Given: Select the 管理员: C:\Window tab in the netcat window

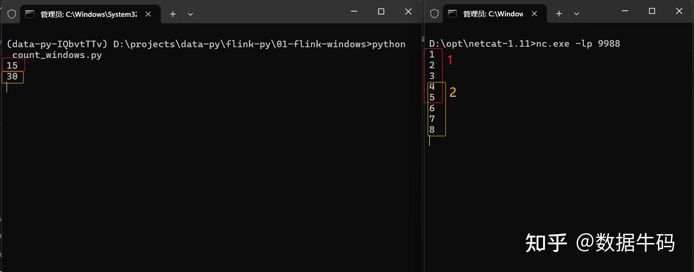Looking at the screenshot, I should coord(493,14).
